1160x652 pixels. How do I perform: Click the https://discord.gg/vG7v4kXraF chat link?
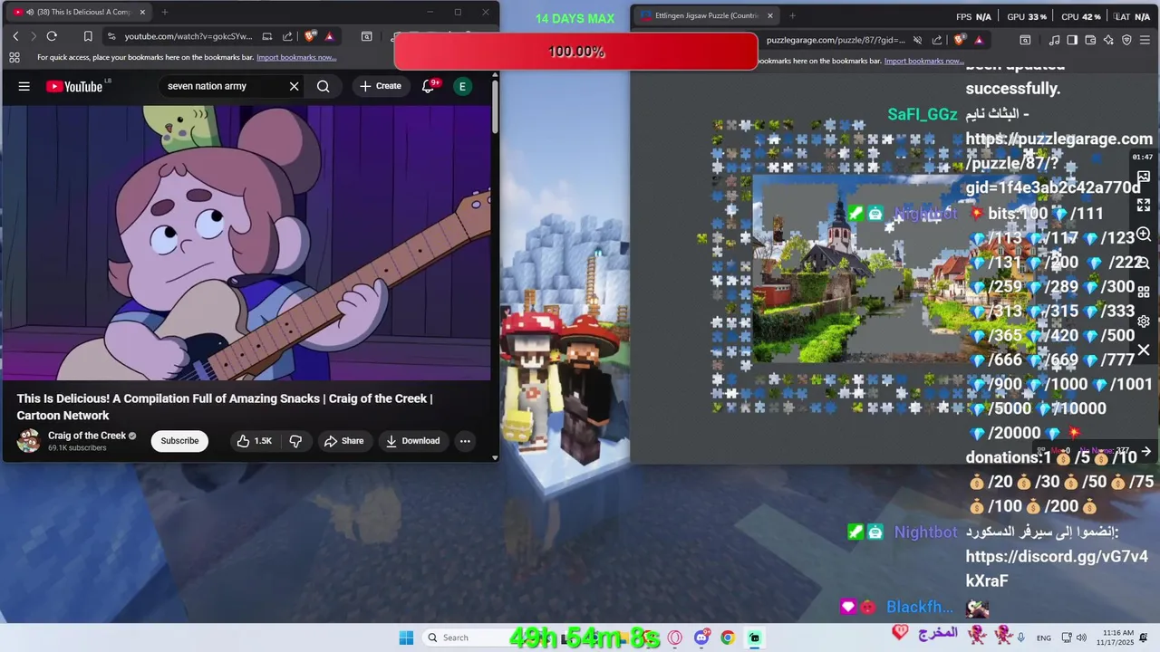(1057, 569)
